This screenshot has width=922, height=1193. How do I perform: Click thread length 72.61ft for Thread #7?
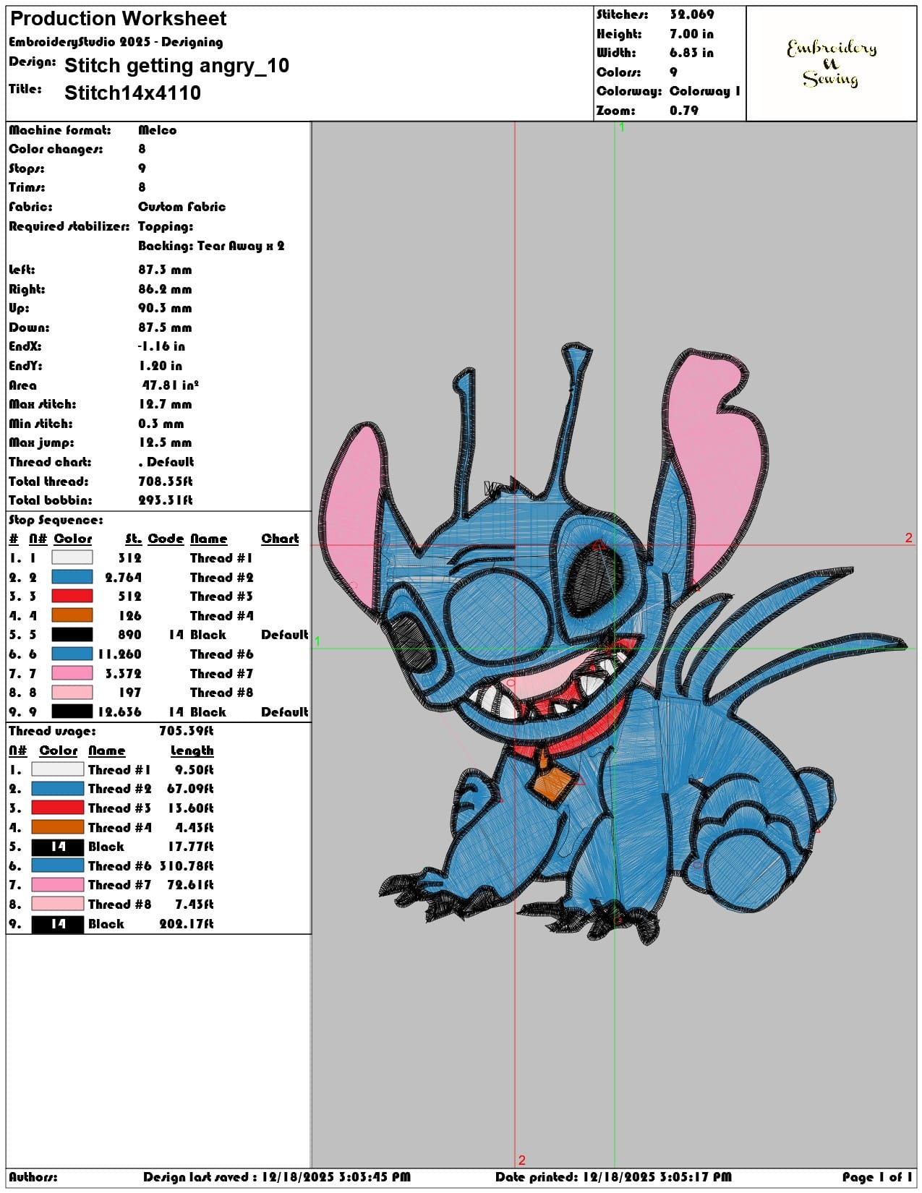point(190,885)
